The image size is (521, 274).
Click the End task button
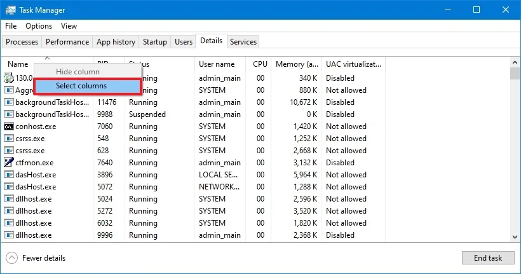(x=488, y=257)
